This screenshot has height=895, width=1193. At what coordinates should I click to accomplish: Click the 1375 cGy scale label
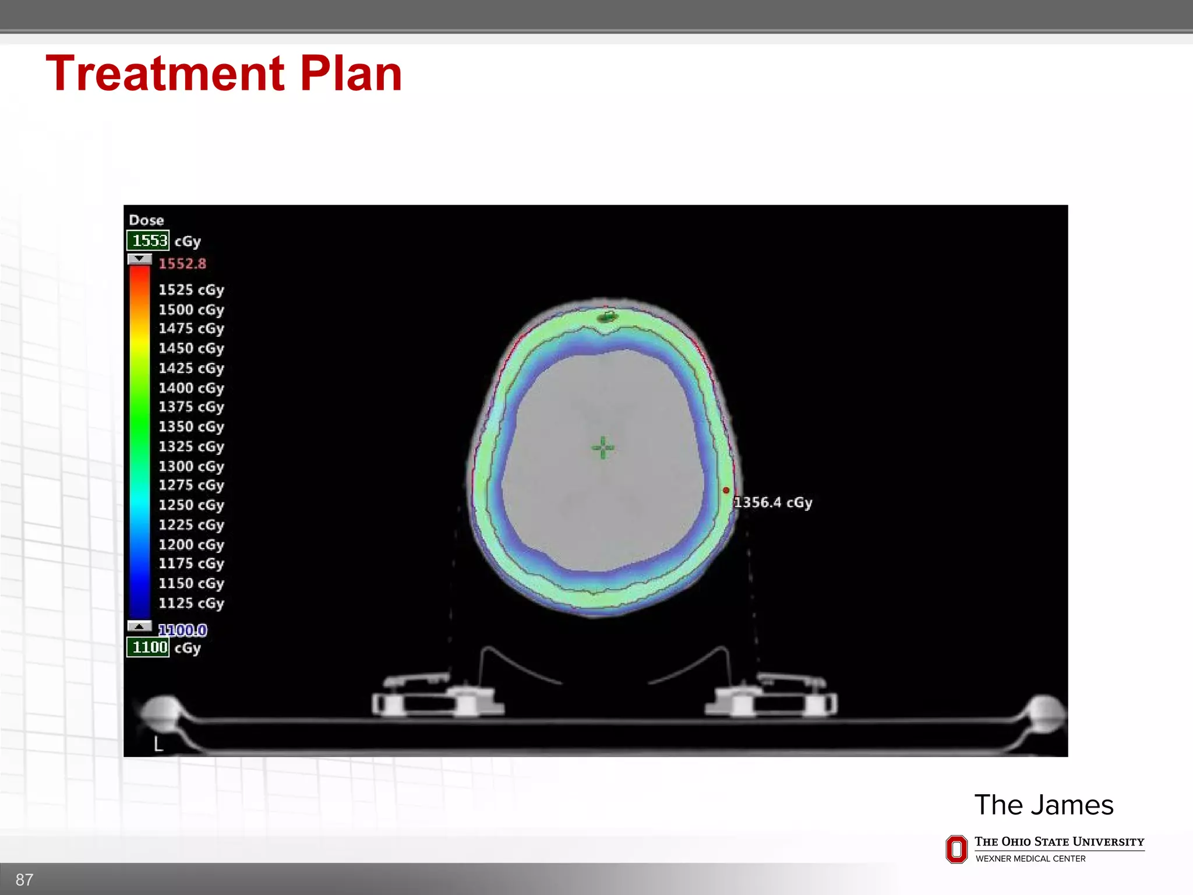click(x=191, y=407)
